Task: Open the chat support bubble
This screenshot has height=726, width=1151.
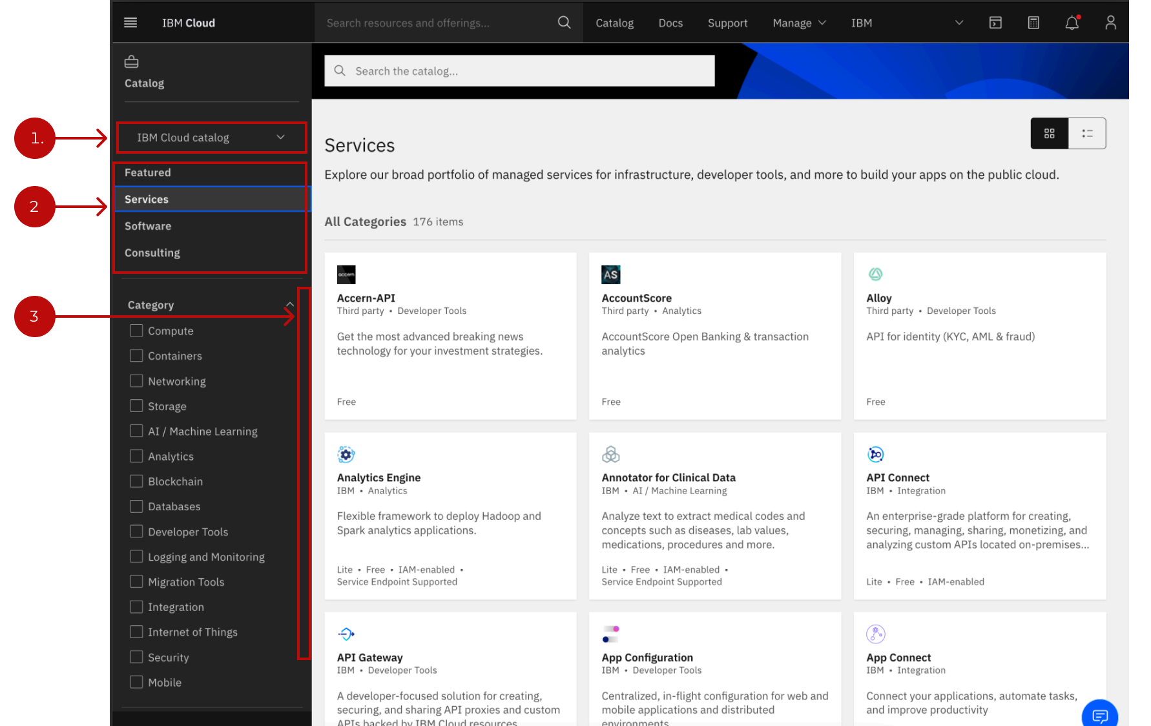Action: [1100, 714]
